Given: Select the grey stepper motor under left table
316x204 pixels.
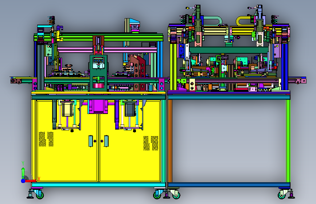Looking at the screenshot, I should click(130, 109).
